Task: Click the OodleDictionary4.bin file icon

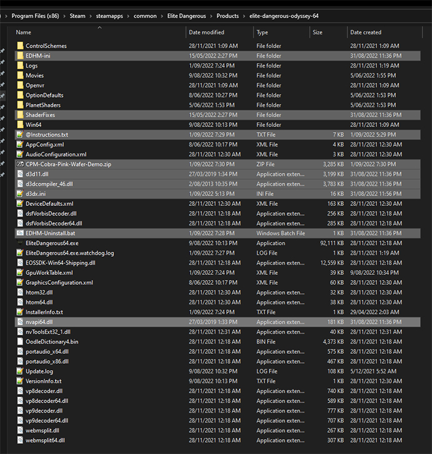Action: (20, 341)
